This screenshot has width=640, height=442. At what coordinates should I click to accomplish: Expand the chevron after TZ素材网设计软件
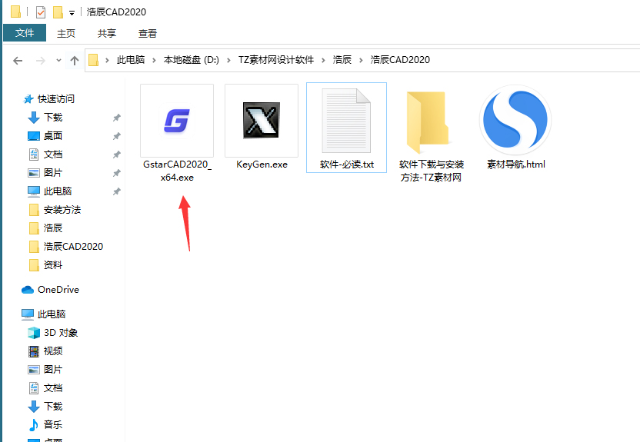point(323,61)
